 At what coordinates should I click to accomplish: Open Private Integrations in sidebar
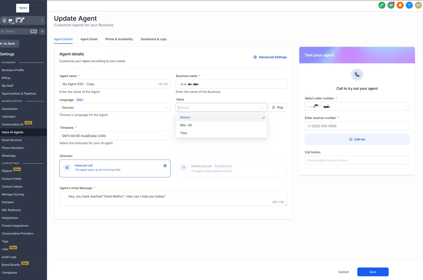click(x=15, y=226)
